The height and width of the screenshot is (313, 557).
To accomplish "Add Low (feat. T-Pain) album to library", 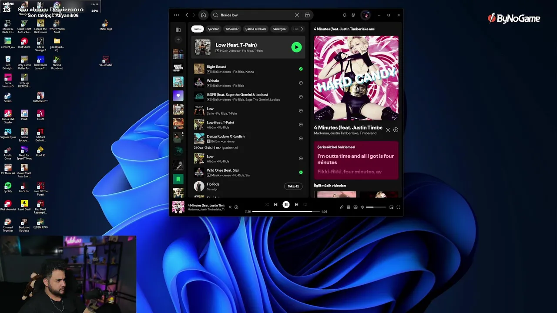I will [301, 124].
